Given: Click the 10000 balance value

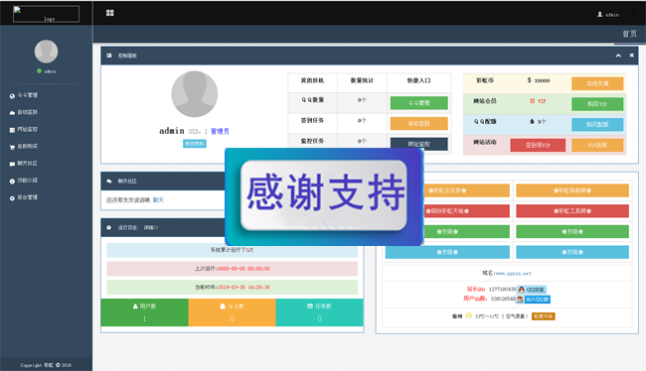Looking at the screenshot, I should [x=543, y=80].
